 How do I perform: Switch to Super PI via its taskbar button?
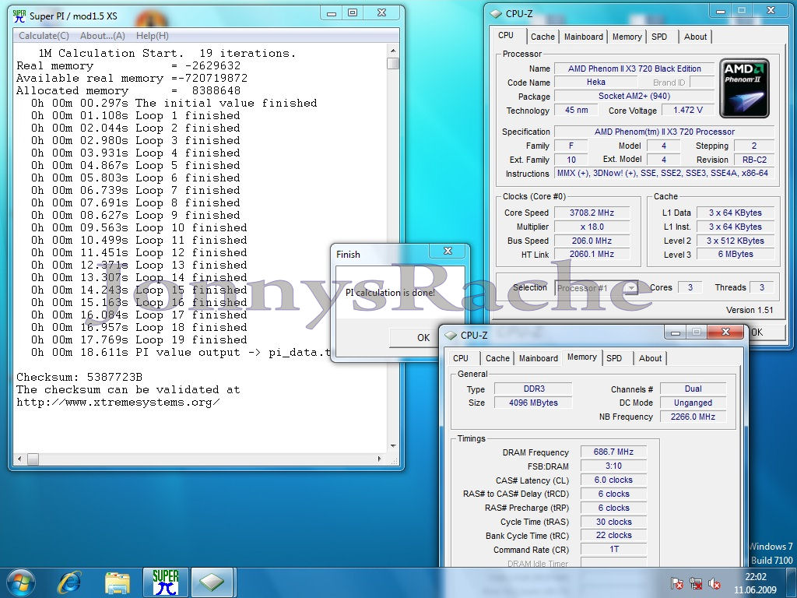(x=166, y=582)
